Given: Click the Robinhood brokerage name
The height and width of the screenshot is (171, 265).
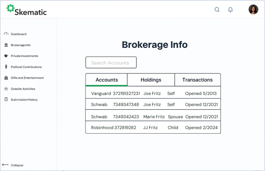Looking at the screenshot, I should [x=102, y=128].
